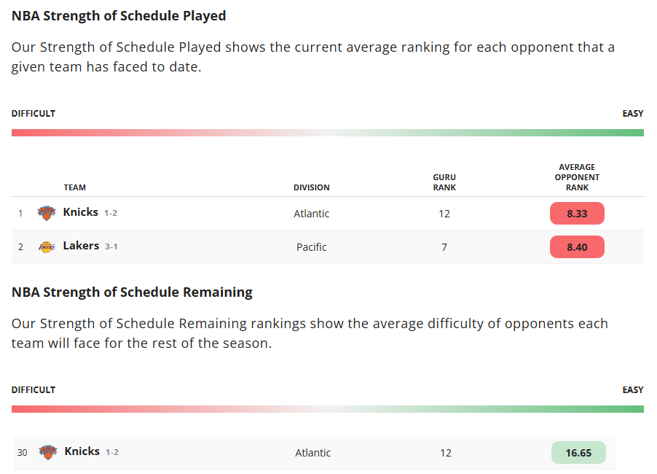Select the Pacific division cell
Screen dimensions: 657x474
(x=311, y=247)
